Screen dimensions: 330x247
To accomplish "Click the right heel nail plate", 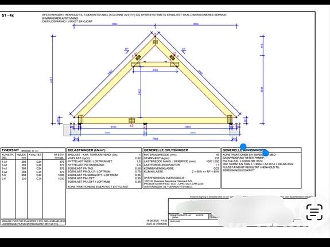I will coord(230,119).
